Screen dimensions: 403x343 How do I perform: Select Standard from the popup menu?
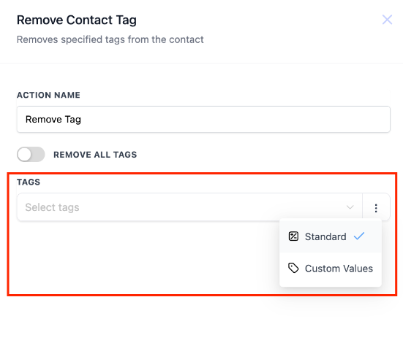point(331,236)
